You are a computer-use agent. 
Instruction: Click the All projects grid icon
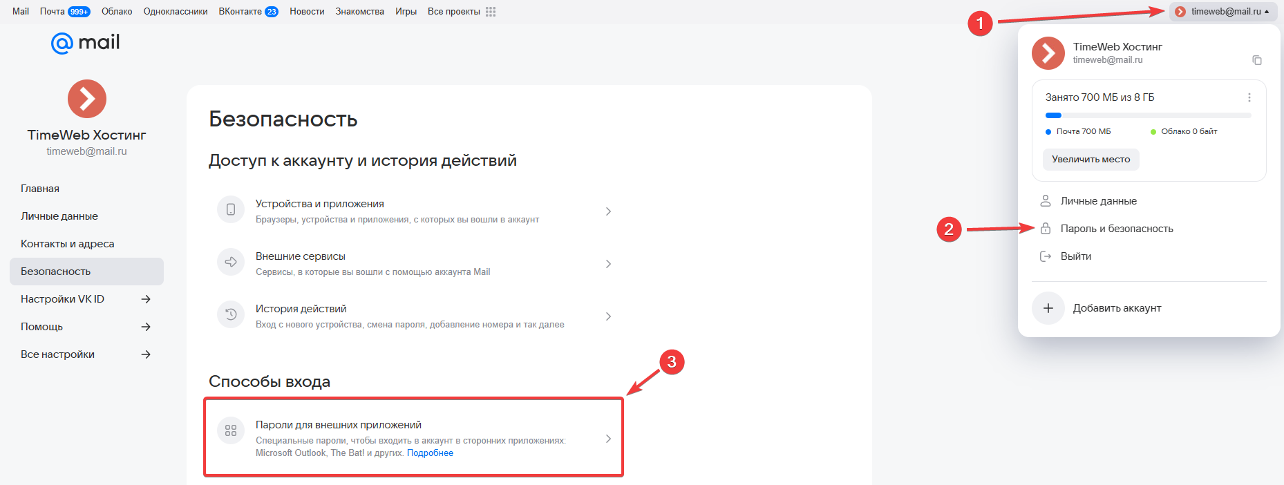(x=491, y=12)
